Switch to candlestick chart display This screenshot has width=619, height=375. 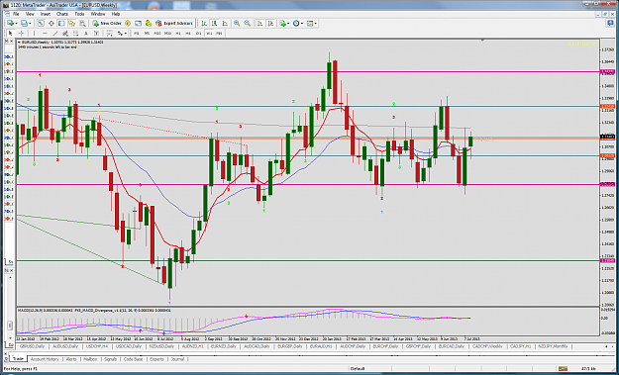click(x=214, y=24)
